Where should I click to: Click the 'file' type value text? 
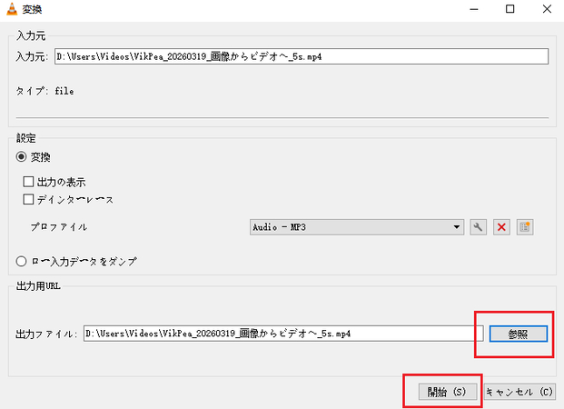[64, 91]
